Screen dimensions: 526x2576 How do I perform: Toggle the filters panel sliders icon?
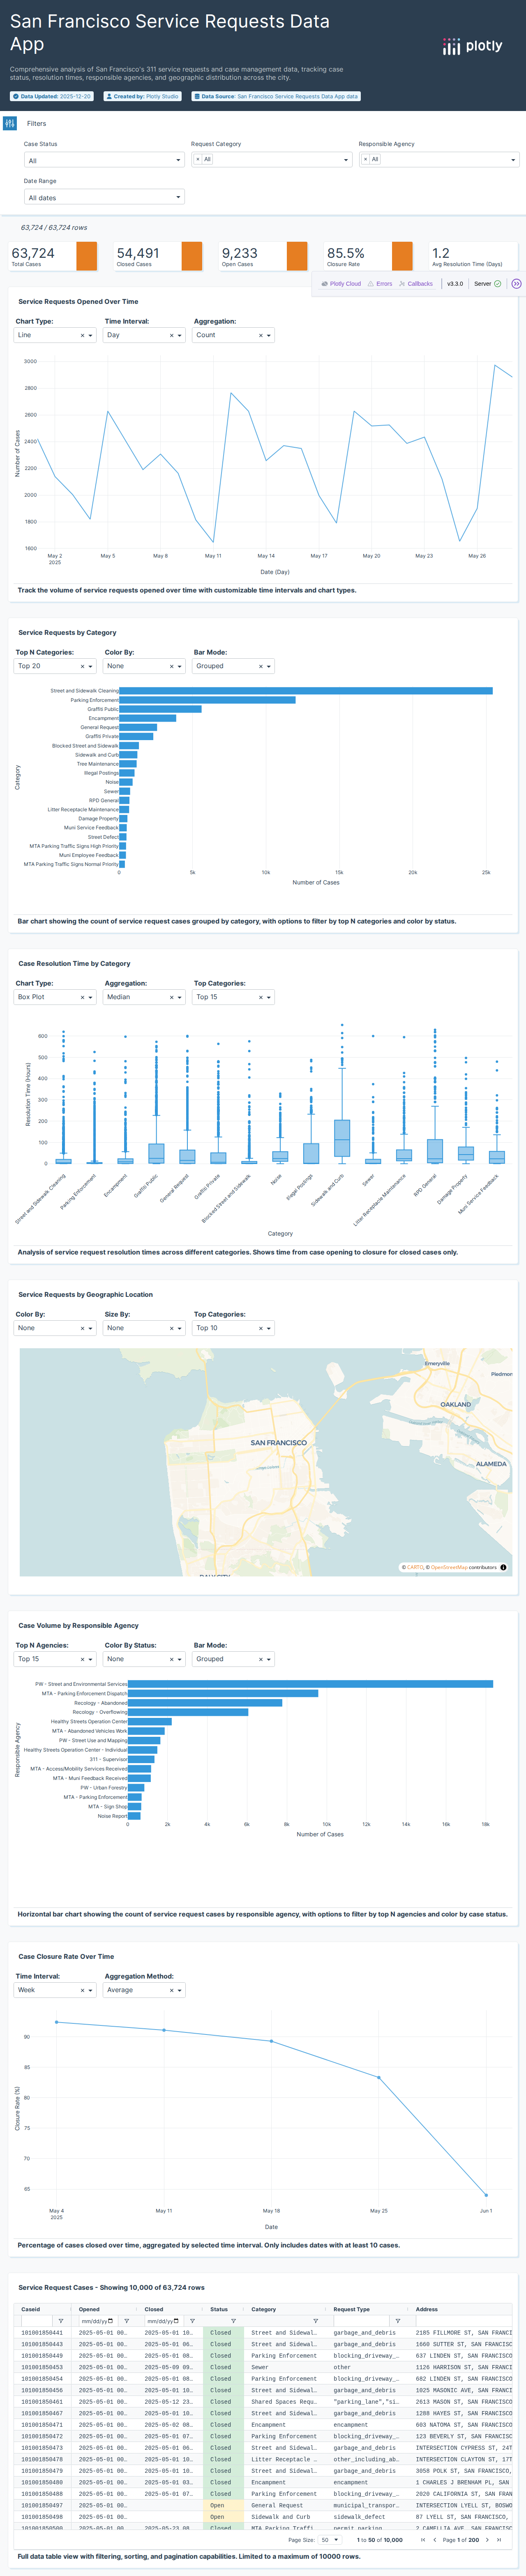click(10, 123)
